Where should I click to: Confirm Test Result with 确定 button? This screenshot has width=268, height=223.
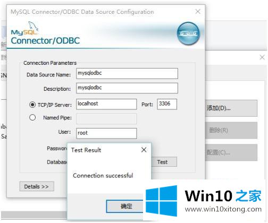[x=125, y=206]
